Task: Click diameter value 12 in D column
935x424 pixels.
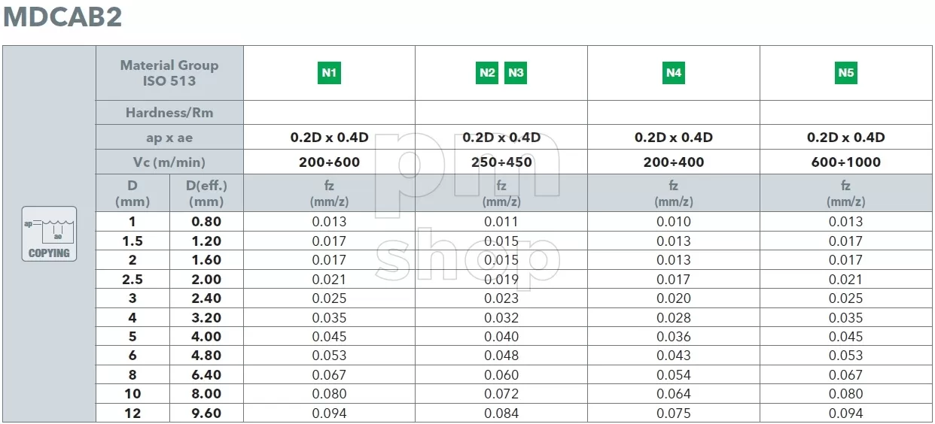Action: point(132,413)
